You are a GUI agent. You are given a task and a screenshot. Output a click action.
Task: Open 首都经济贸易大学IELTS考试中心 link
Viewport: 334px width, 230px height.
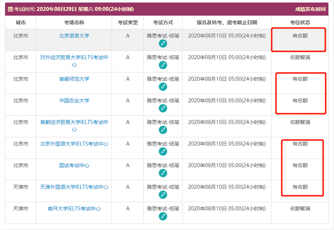click(x=74, y=126)
